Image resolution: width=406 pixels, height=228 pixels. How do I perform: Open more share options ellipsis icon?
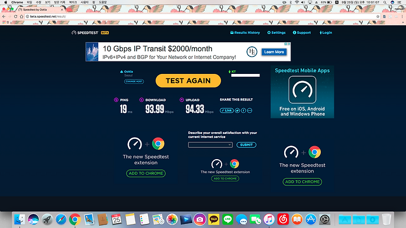[250, 111]
